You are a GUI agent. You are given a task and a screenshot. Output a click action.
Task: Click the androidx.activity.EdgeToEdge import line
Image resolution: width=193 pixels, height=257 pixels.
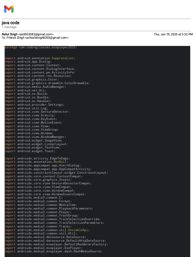(37, 158)
